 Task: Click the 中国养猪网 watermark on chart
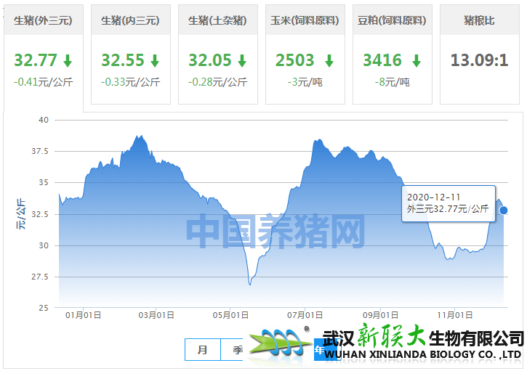pyautogui.click(x=275, y=230)
